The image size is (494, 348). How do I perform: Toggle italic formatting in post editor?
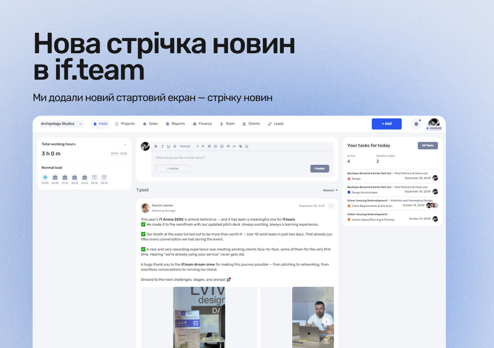click(x=162, y=146)
